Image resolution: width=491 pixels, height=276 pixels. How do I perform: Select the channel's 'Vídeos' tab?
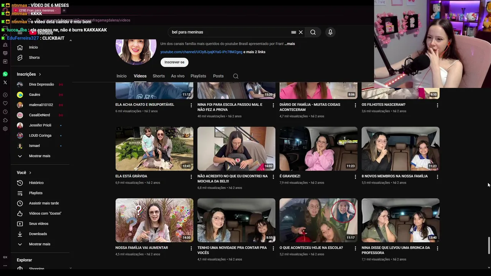point(140,76)
